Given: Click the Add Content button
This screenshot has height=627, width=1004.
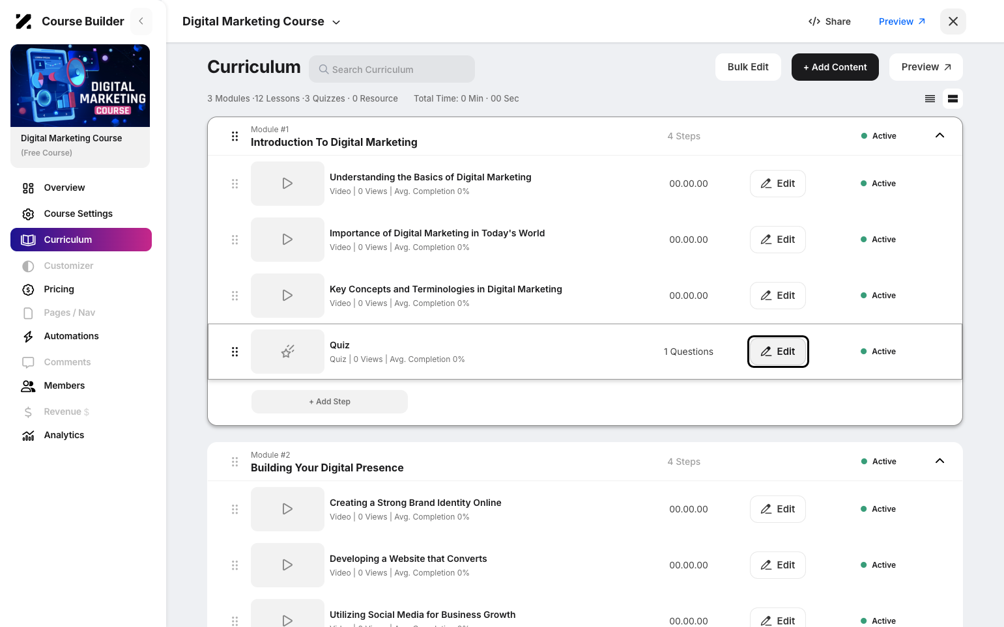Looking at the screenshot, I should click(835, 67).
